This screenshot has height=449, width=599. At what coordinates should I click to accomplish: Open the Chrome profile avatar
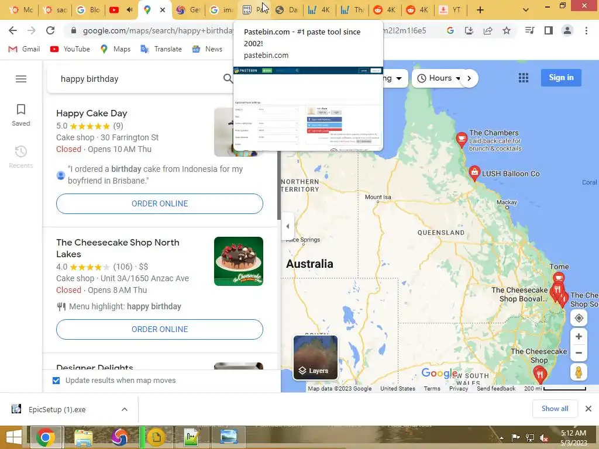click(x=567, y=30)
